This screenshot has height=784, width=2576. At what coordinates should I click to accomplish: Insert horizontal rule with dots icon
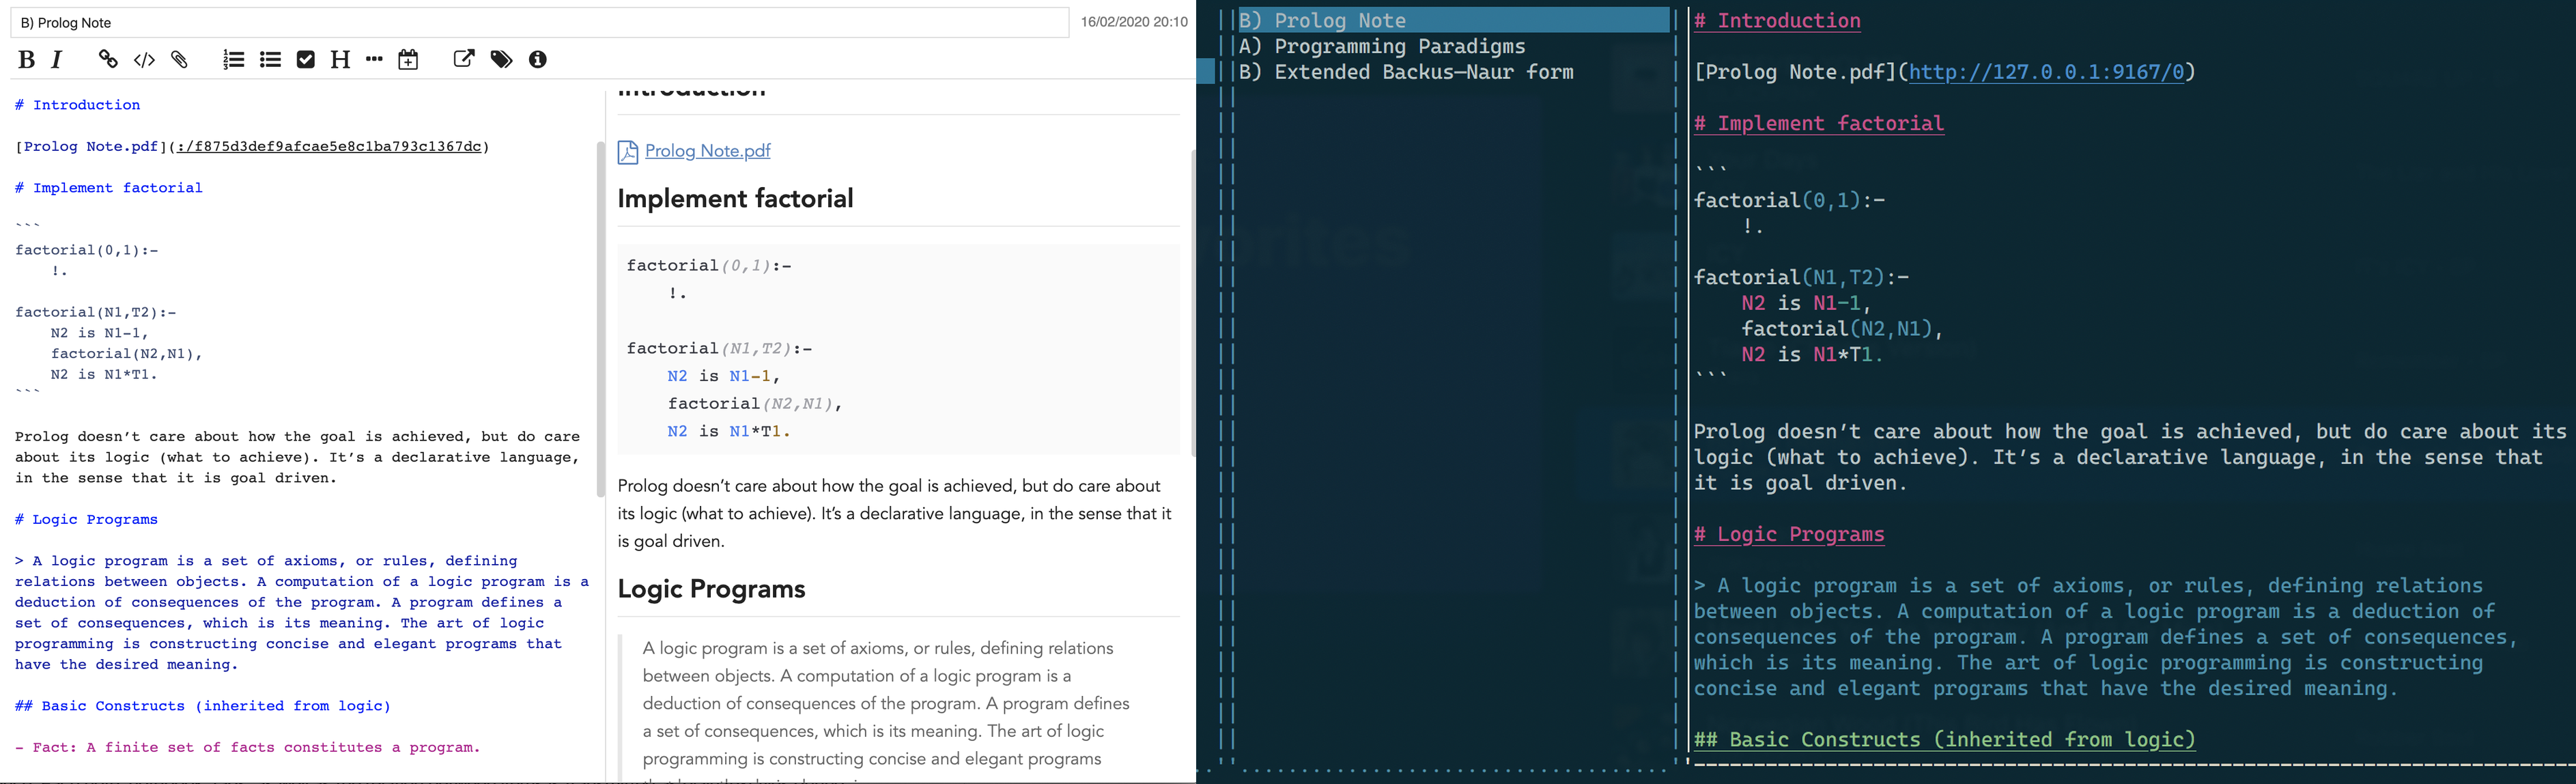pos(374,60)
